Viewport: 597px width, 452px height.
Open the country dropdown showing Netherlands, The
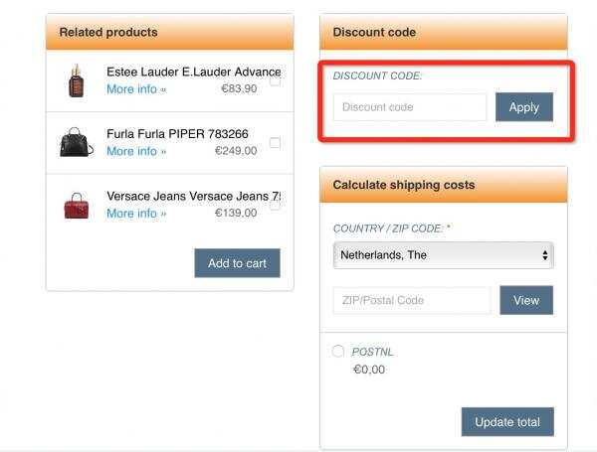tap(443, 255)
